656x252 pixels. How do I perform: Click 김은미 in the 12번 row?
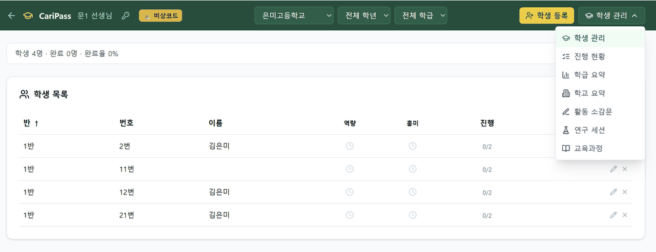[219, 192]
